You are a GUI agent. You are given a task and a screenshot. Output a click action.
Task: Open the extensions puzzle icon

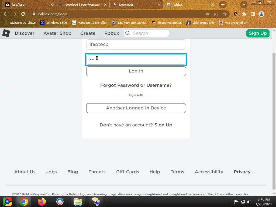pos(244,14)
